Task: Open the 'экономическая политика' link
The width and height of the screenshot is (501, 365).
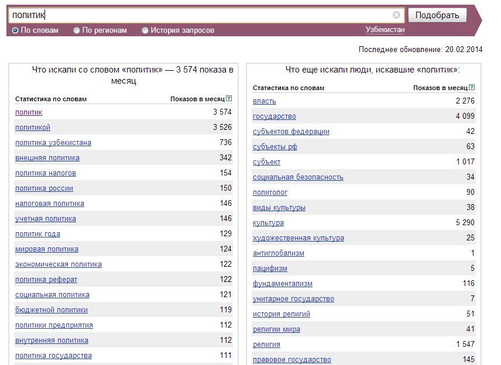Action: coord(59,264)
